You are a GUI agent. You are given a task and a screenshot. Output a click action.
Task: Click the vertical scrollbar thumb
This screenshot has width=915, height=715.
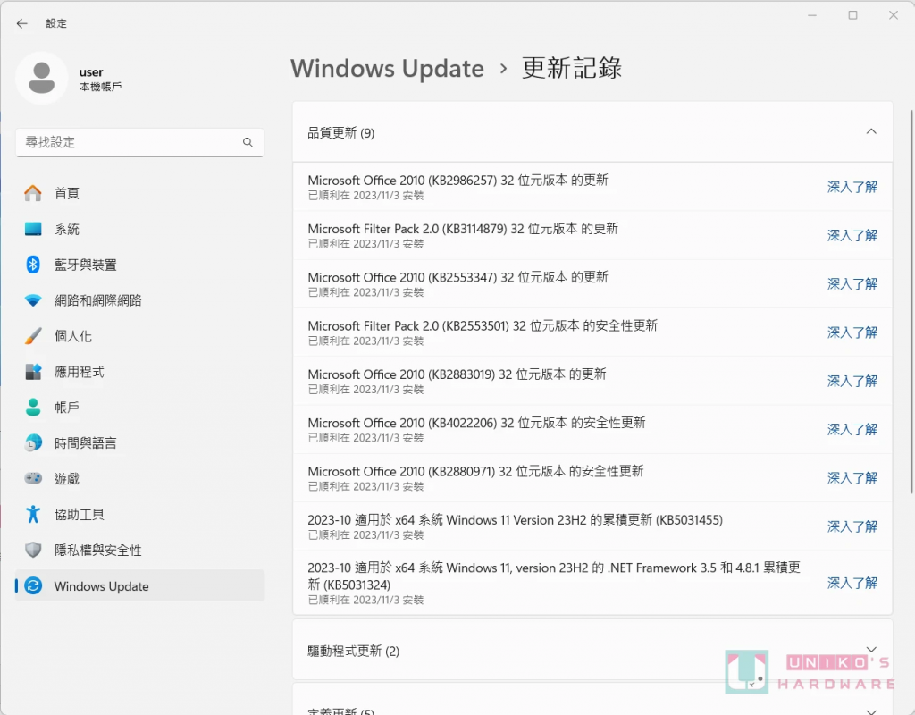pos(911,301)
